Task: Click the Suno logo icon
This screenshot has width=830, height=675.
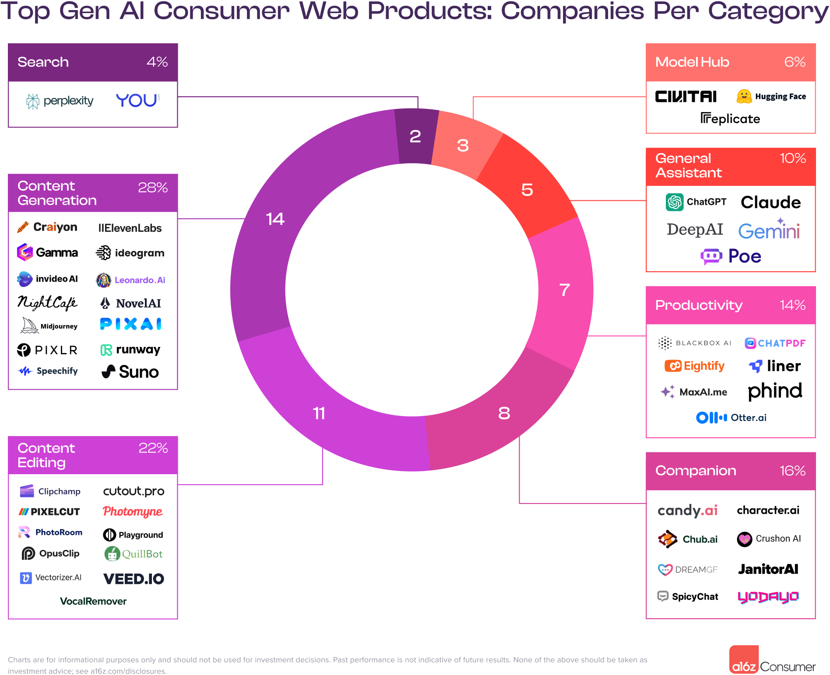Action: 109,372
